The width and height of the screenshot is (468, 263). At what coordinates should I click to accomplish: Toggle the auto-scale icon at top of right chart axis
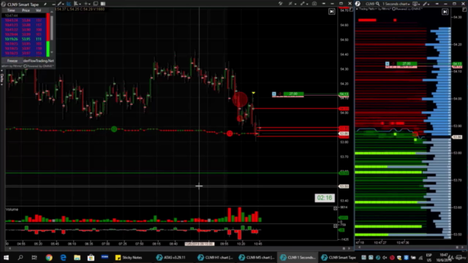click(464, 9)
